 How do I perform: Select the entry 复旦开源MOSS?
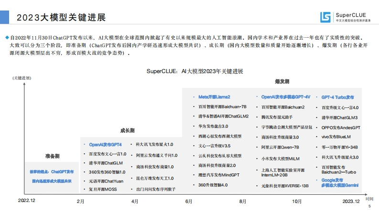coord(103,189)
